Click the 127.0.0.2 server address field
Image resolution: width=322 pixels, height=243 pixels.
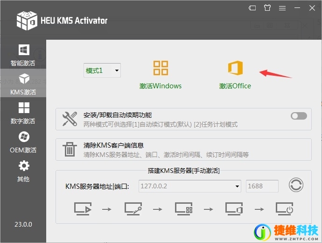190,186
